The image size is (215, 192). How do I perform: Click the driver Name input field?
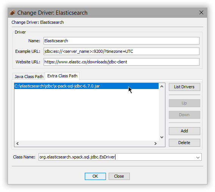tap(122, 41)
